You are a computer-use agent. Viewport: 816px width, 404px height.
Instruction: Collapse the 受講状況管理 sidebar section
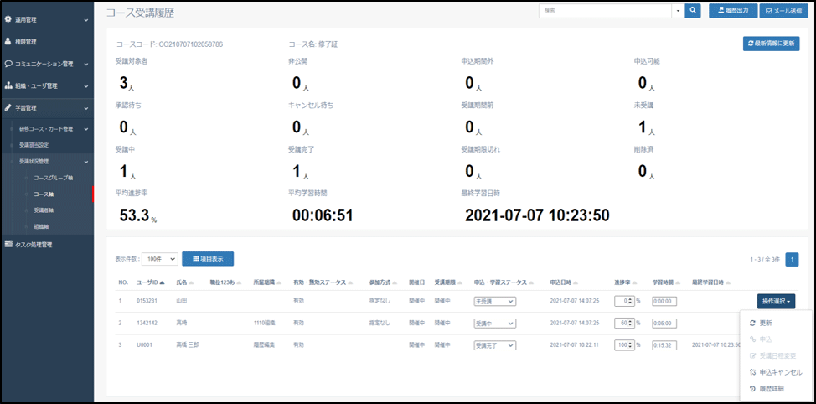click(x=86, y=161)
